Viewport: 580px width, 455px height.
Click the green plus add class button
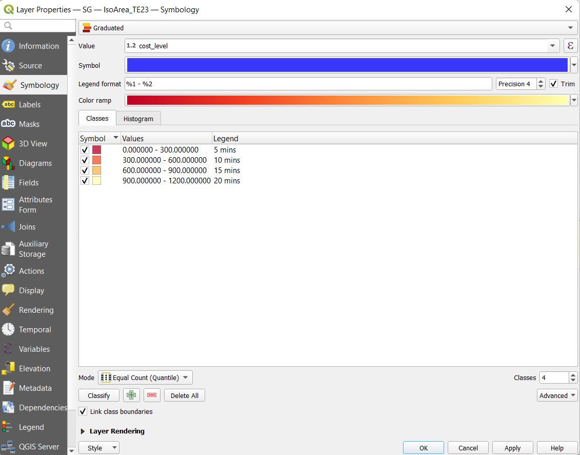pos(132,395)
